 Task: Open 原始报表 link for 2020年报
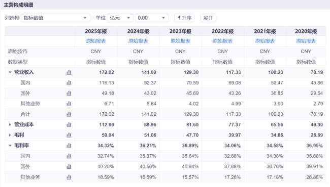[x=306, y=41]
